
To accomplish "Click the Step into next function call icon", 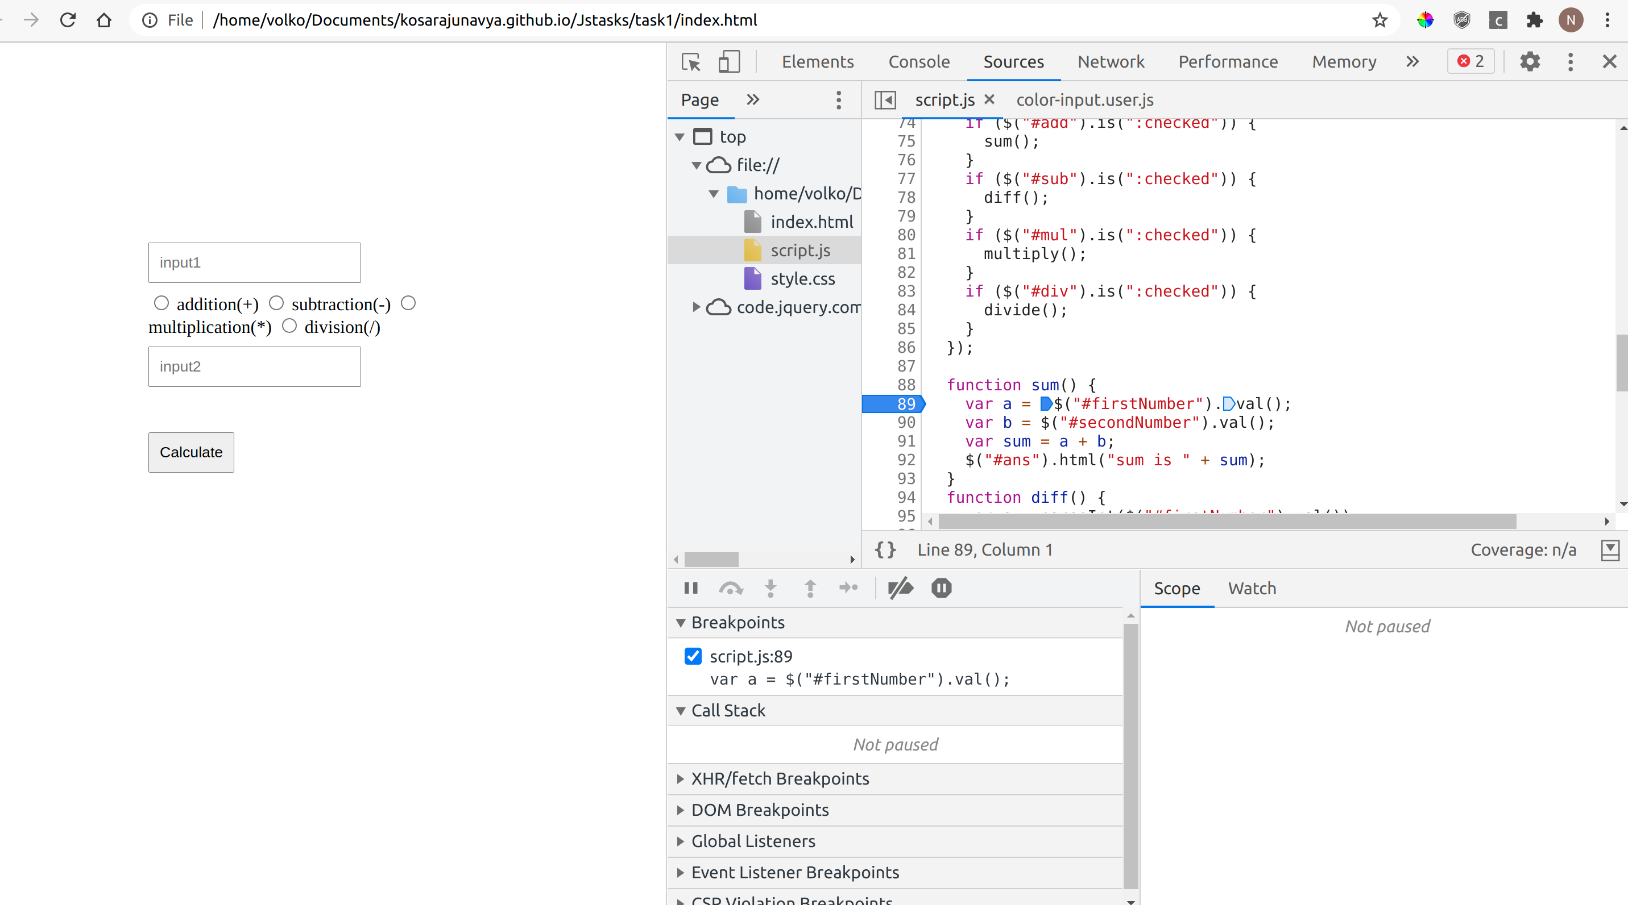I will pyautogui.click(x=770, y=588).
